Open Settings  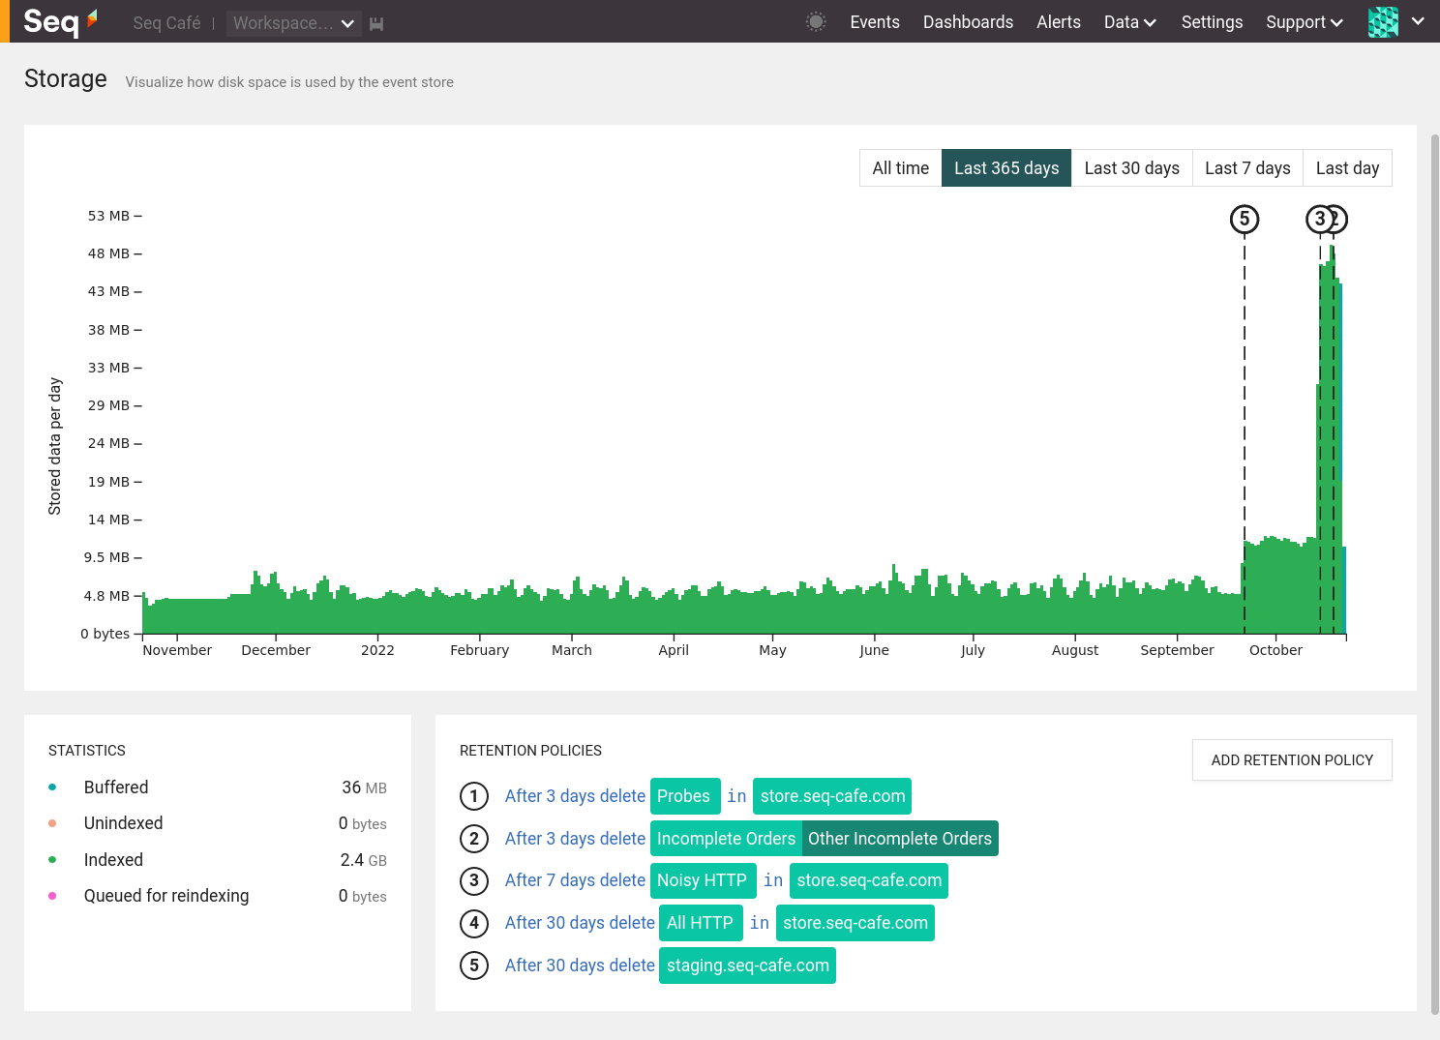1212,22
